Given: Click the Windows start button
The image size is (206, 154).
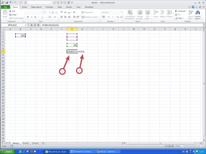Looking at the screenshot, I should point(8,151).
